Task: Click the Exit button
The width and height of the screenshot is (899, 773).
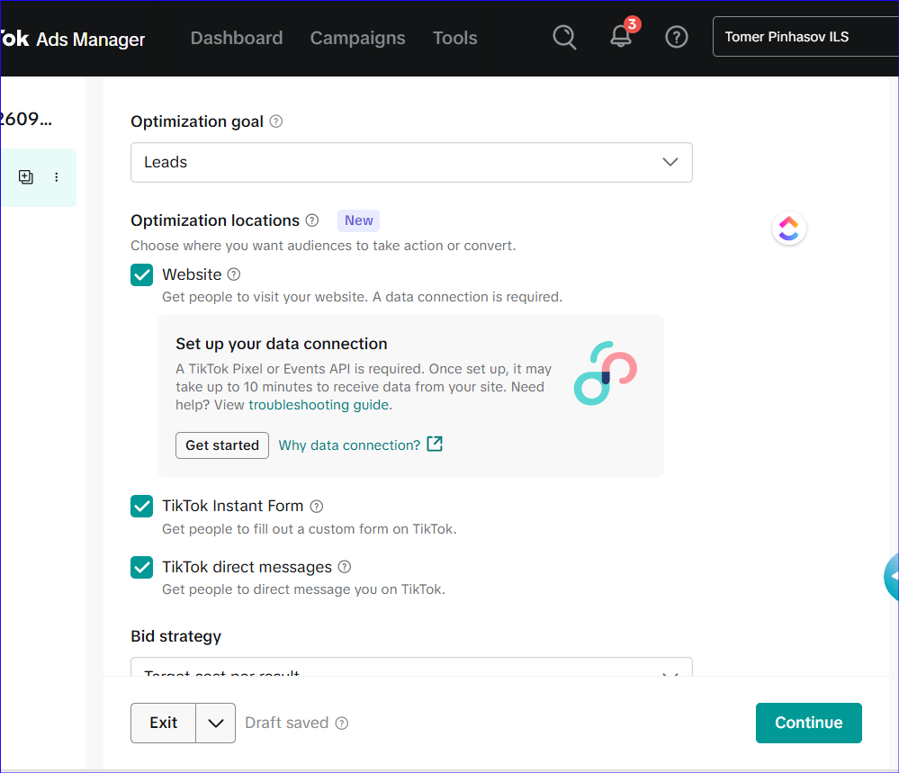Action: pos(164,723)
